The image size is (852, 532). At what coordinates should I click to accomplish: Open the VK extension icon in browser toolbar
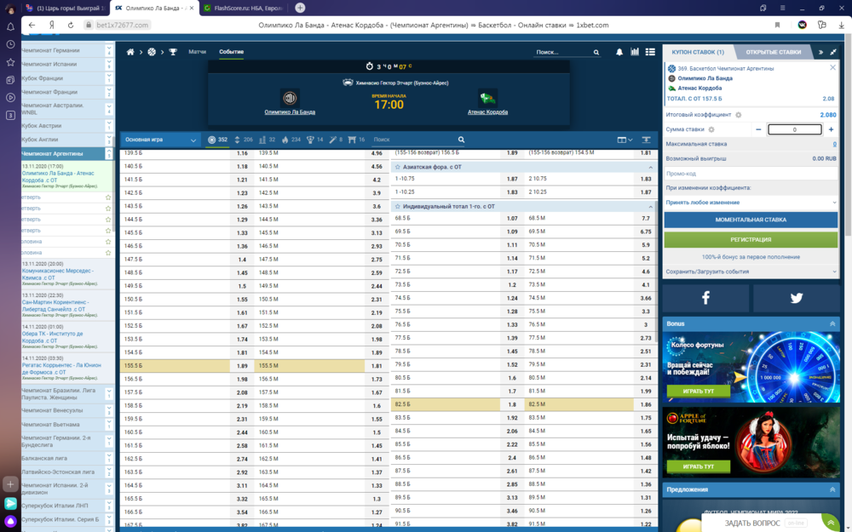pyautogui.click(x=802, y=25)
